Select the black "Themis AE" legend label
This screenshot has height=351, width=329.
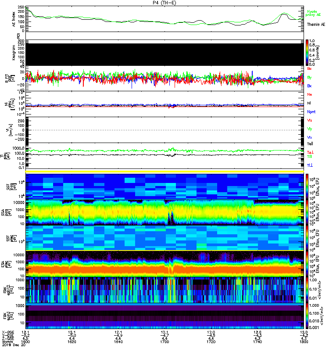coord(316,25)
